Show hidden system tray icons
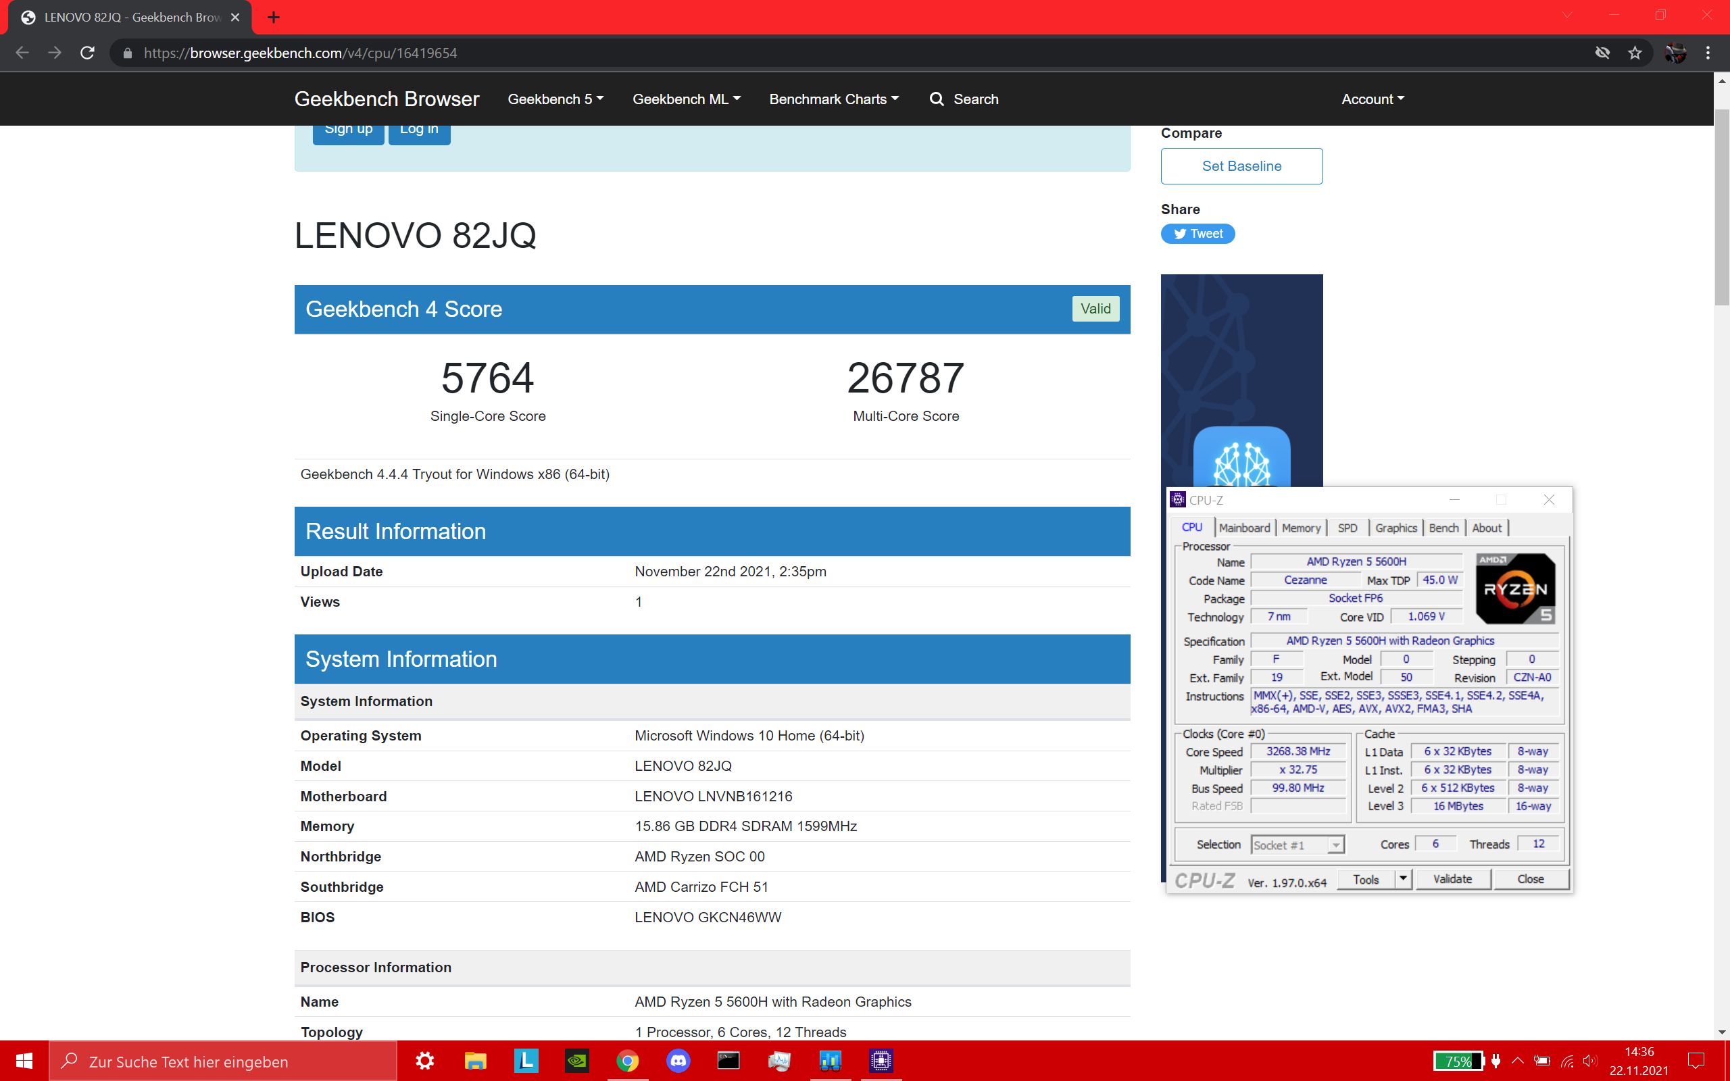 1518,1061
